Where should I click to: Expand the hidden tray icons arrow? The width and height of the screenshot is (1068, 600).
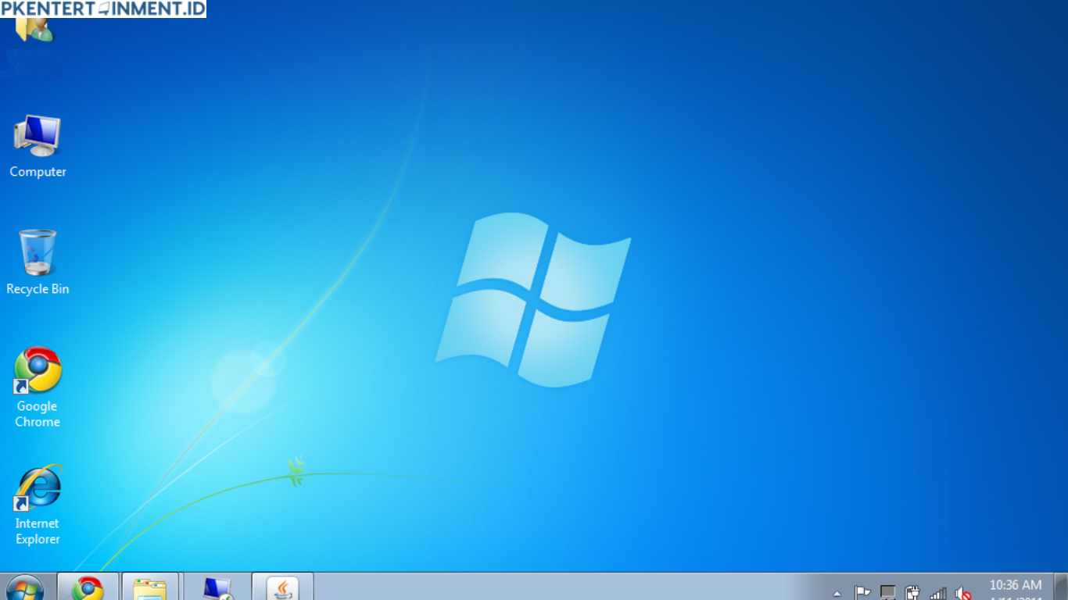pos(837,593)
